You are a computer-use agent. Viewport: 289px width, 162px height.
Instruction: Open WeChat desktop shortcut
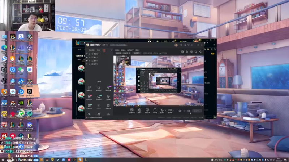(21, 70)
